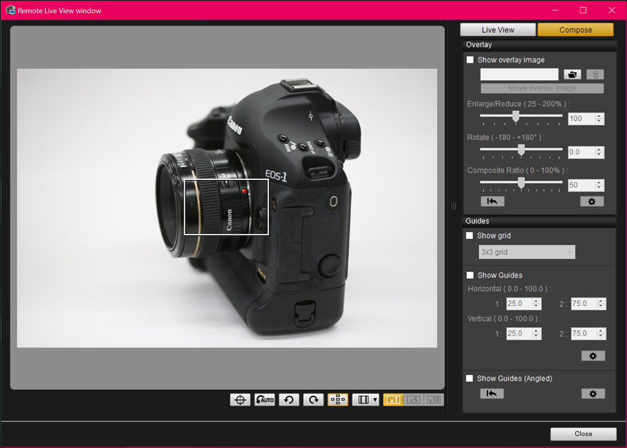Select x5 magnification button

coord(413,400)
